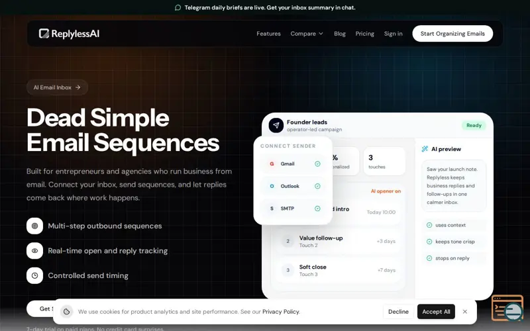530x331 pixels.
Task: Click 'Controlled send timing' text
Action: [88, 275]
